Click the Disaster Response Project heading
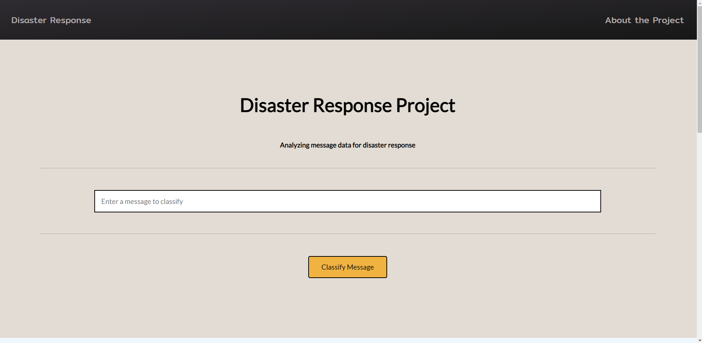Screen dimensions: 702x343 pyautogui.click(x=348, y=106)
